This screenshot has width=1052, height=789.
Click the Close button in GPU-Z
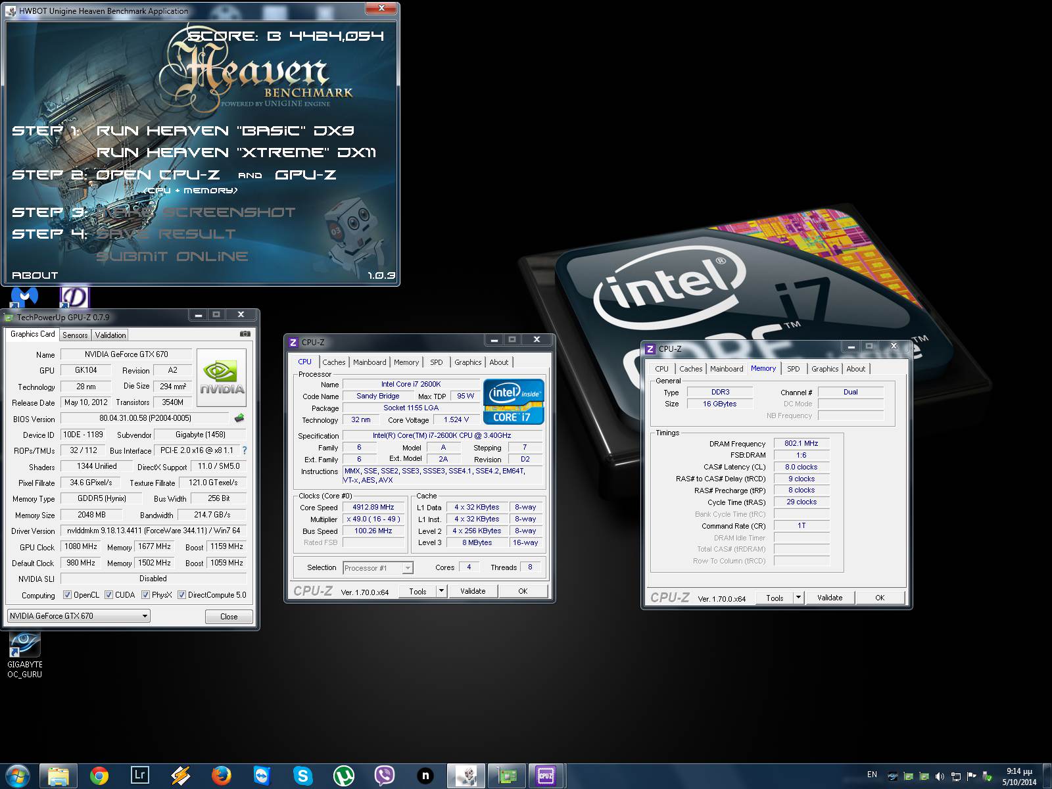(229, 617)
